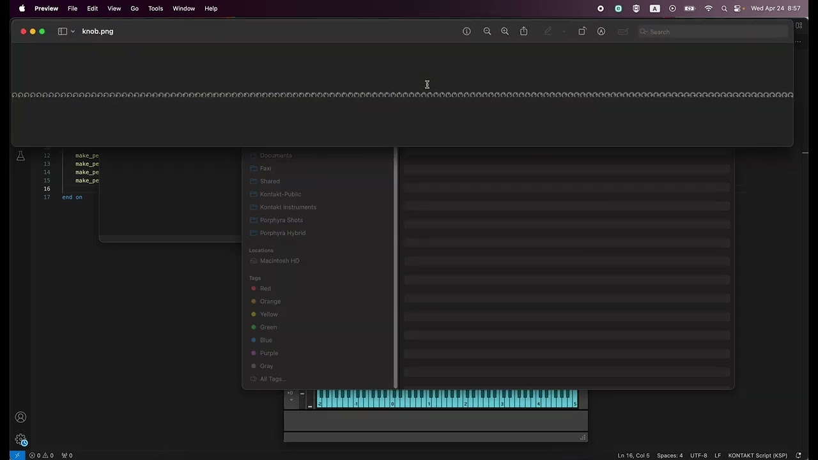Click the remote window indicator in VS Code
Image resolution: width=818 pixels, height=460 pixels.
coord(17,456)
